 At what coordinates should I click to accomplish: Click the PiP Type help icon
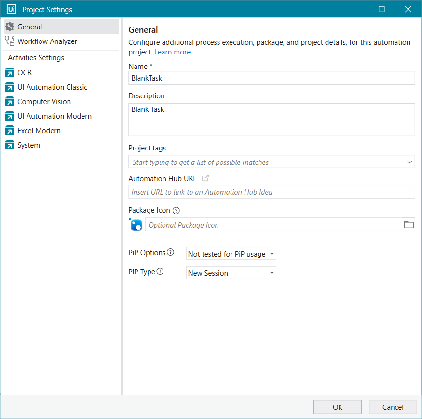point(160,271)
